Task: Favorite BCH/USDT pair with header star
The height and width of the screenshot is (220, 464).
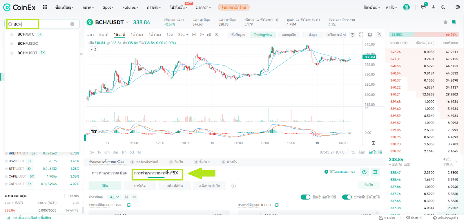Action: coord(445,22)
